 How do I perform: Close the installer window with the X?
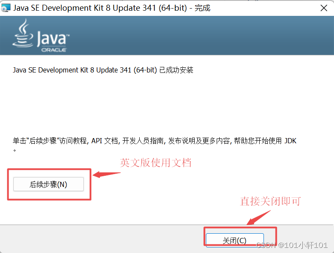click(324, 8)
